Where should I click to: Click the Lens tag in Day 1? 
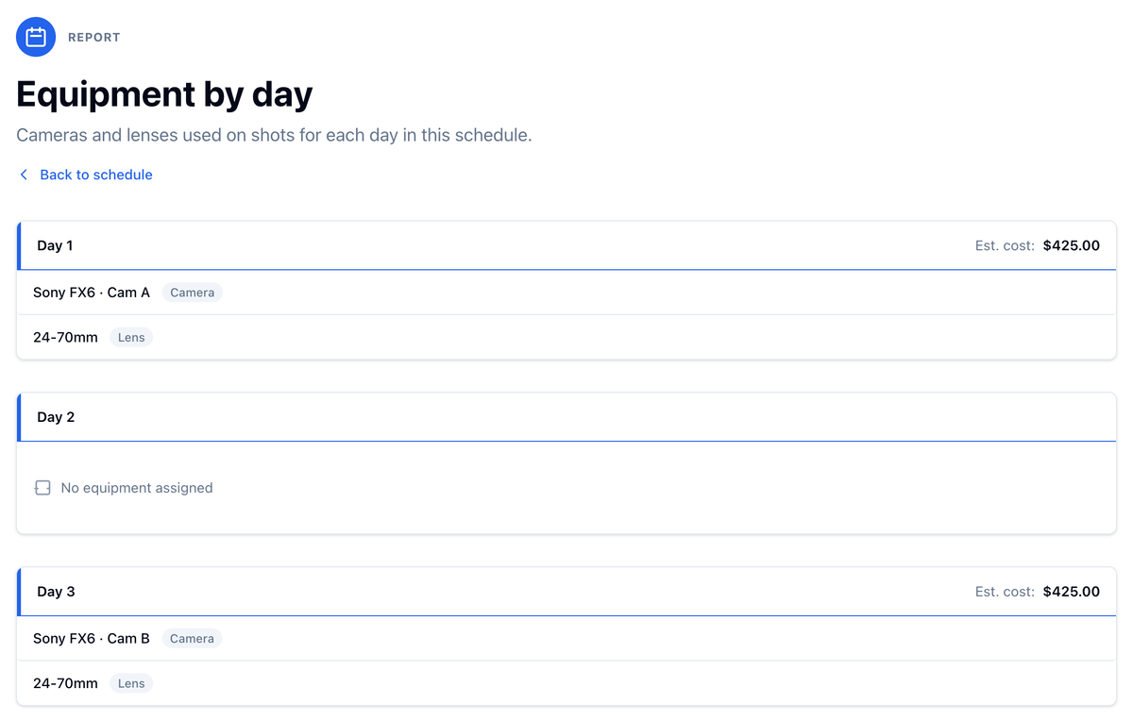point(131,337)
